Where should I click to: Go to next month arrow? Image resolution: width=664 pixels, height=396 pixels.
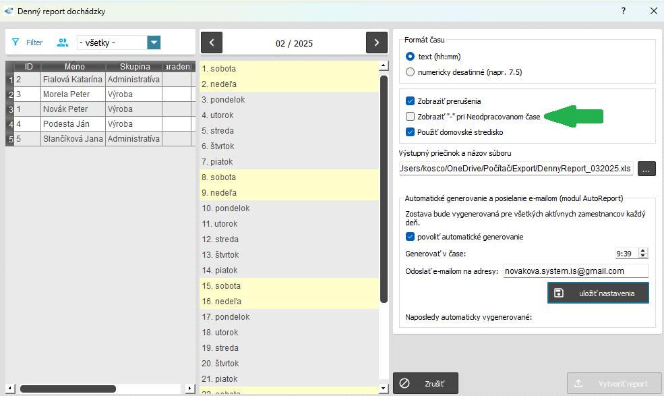point(376,43)
